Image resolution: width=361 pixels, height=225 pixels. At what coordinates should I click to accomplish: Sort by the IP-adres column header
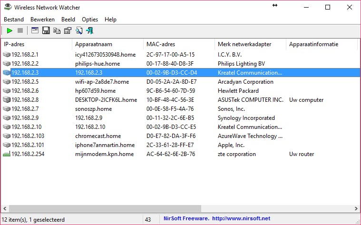(36, 44)
